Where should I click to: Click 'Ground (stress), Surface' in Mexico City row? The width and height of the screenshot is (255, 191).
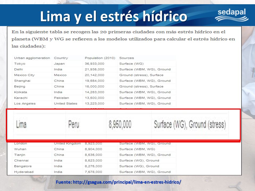[141, 75]
